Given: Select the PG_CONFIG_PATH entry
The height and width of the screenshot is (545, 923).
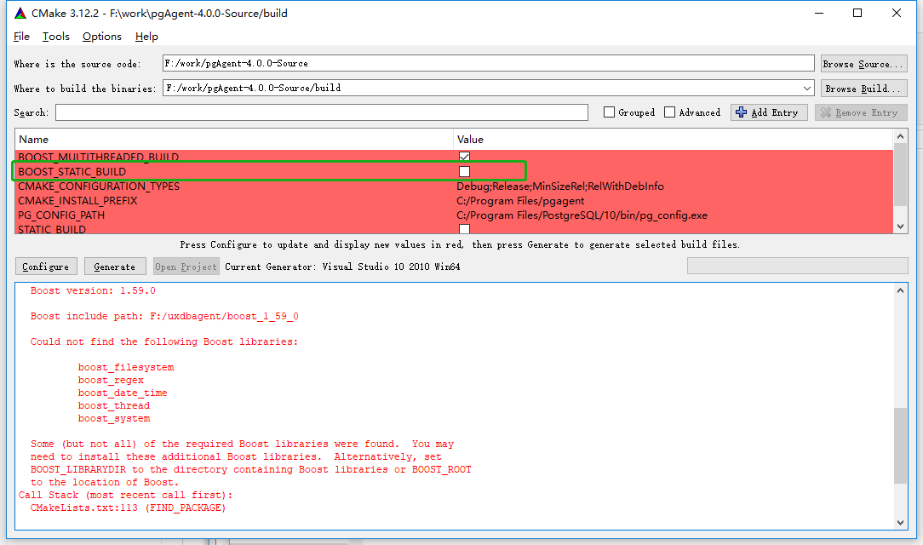Looking at the screenshot, I should [x=61, y=215].
